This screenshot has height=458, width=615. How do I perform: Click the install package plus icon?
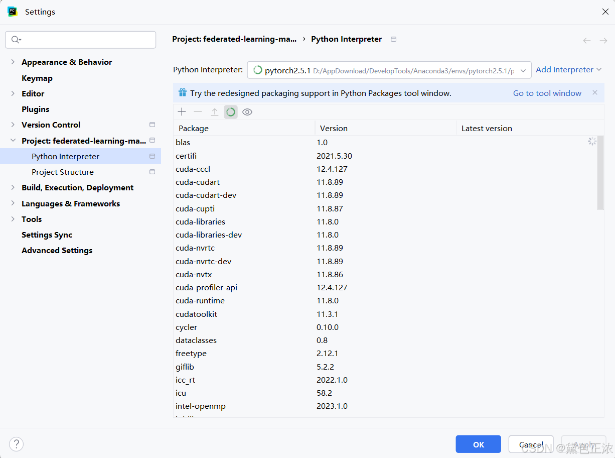[182, 112]
